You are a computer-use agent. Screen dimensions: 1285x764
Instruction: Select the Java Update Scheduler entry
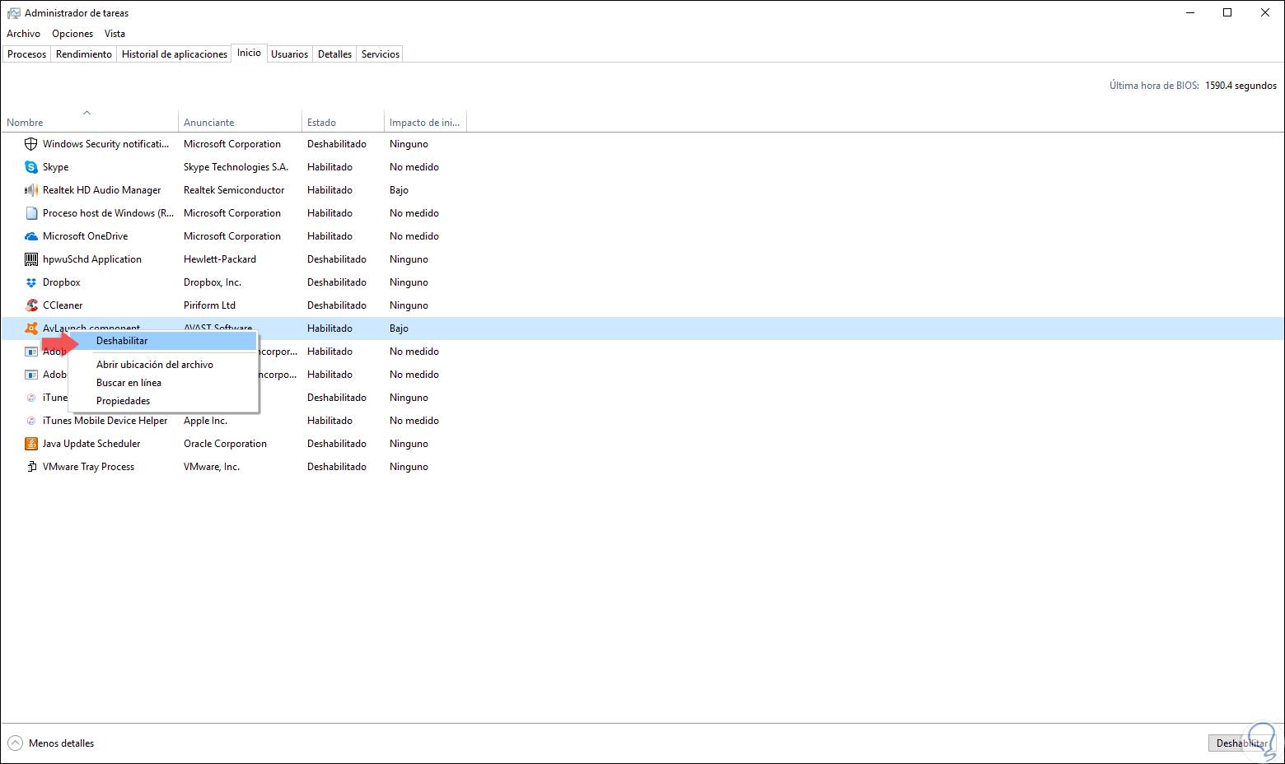[91, 444]
